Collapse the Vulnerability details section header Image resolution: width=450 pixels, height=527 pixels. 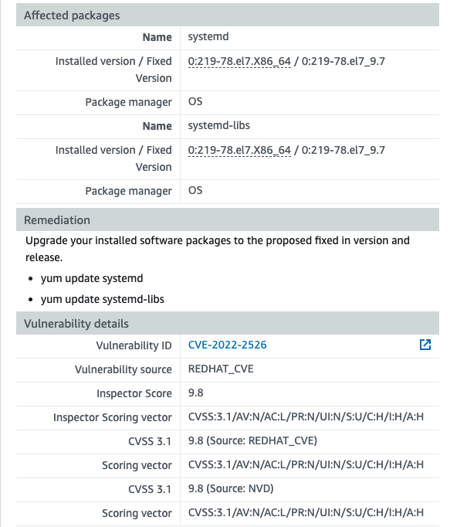pos(228,323)
